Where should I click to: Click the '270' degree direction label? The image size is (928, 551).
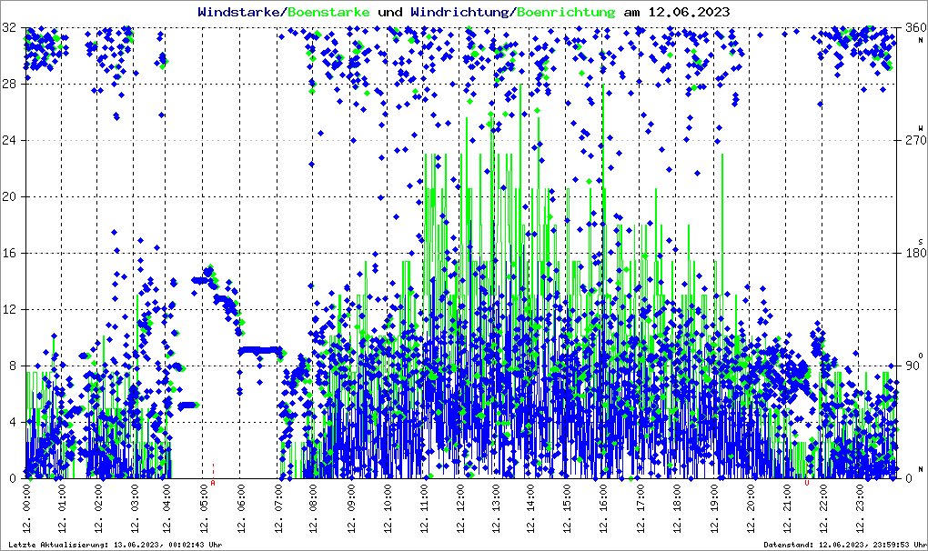915,140
